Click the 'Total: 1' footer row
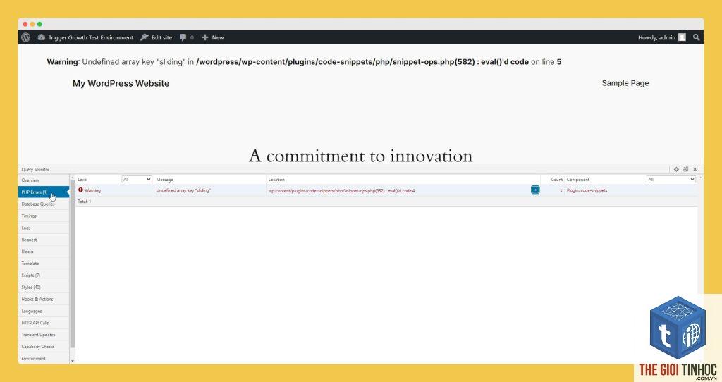Viewport: 722px width, 382px height. pyautogui.click(x=387, y=202)
